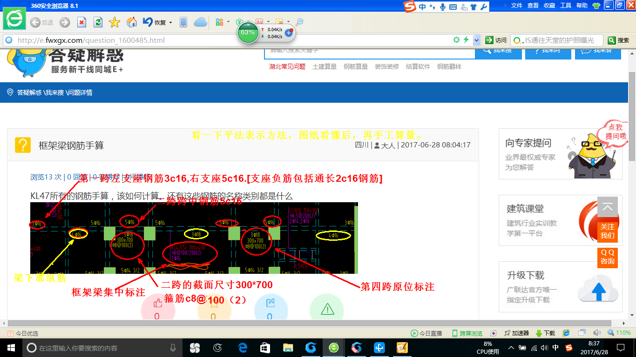Image resolution: width=636 pixels, height=357 pixels.
Task: Click the 答疑解惑 breadcrumb link
Action: click(29, 93)
